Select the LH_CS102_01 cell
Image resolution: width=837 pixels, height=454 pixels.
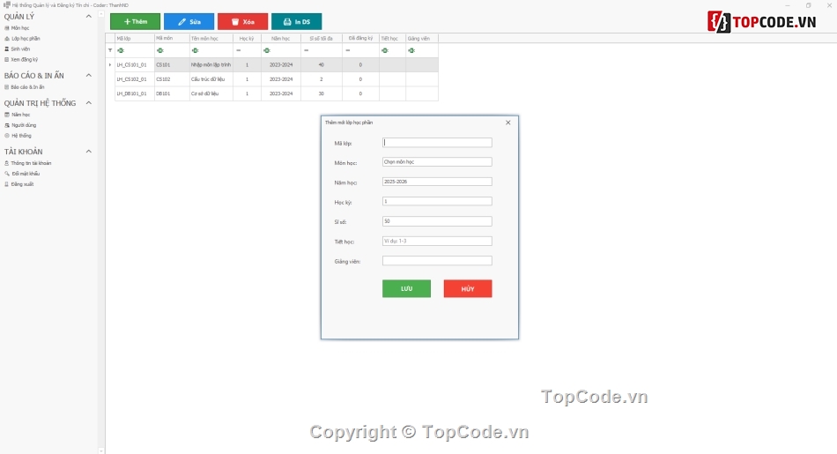point(135,79)
